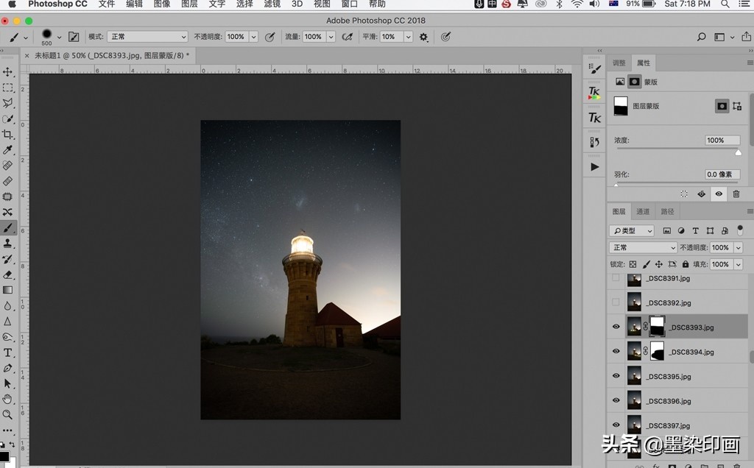Open the 滤镜 menu
Screen dimensions: 754x468
pos(272,4)
